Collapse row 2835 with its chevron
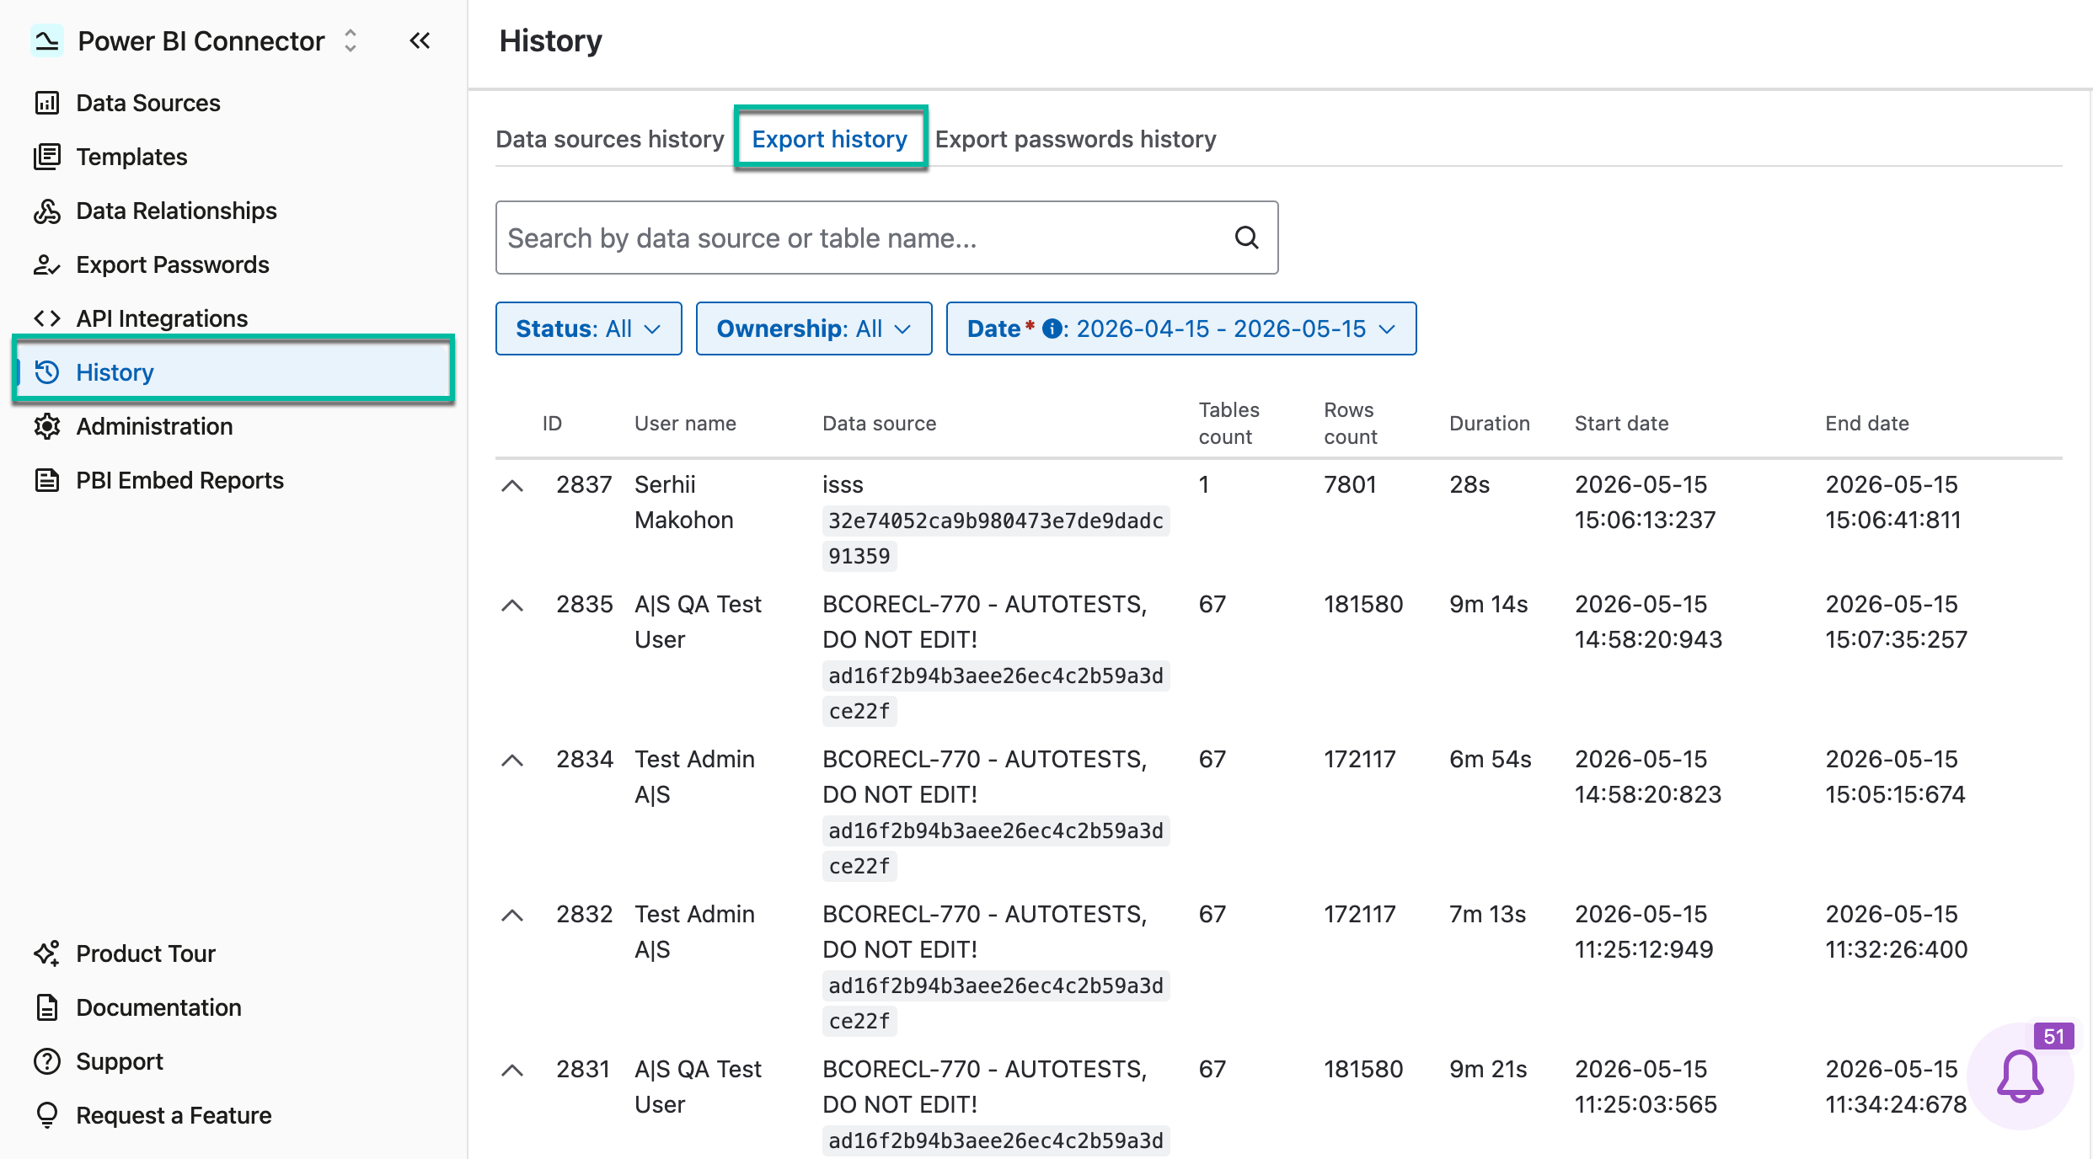2093x1159 pixels. click(512, 606)
